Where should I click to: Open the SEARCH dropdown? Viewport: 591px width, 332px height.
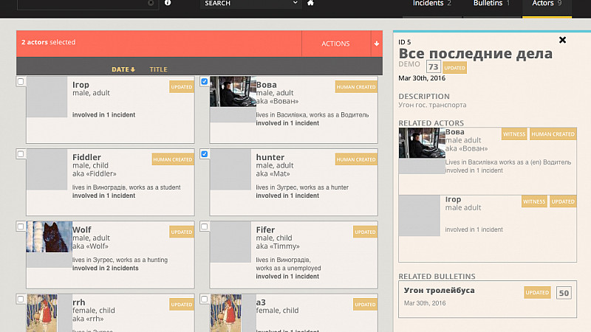pos(250,4)
